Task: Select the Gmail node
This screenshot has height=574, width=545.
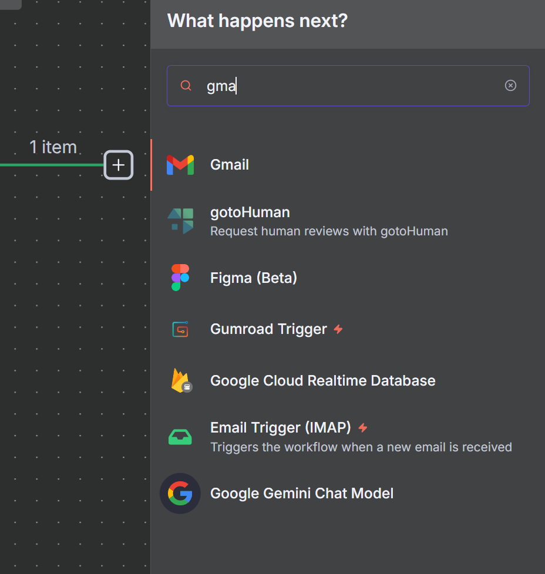Action: [x=348, y=165]
